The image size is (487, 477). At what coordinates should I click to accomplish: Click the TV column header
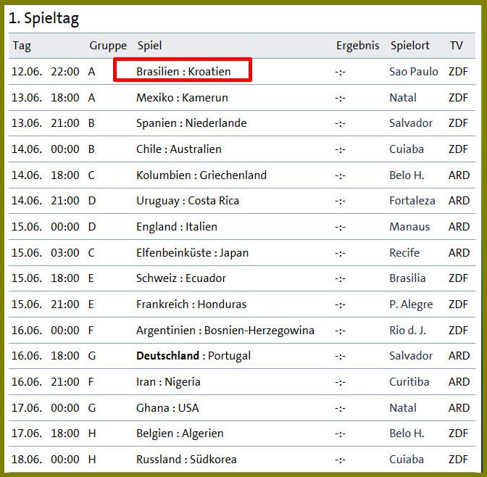click(x=456, y=45)
